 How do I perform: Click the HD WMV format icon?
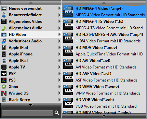pyautogui.click(x=68, y=90)
